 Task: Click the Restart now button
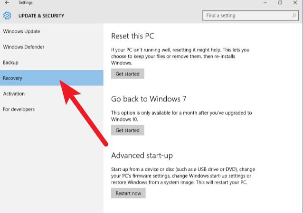(x=128, y=193)
